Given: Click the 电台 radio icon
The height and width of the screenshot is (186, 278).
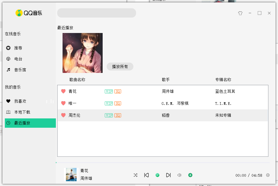Looking at the screenshot, I should (8, 59).
